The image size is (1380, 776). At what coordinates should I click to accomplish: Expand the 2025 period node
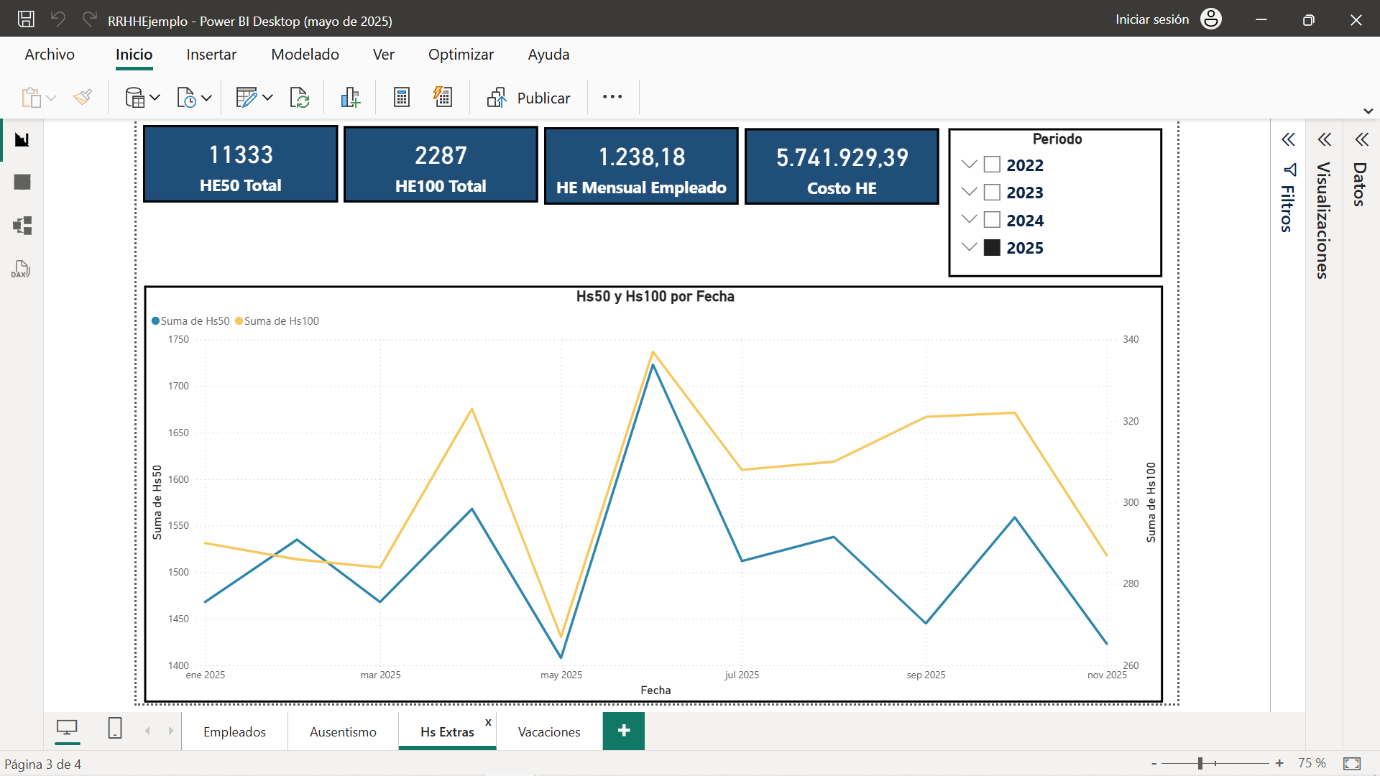coord(969,247)
